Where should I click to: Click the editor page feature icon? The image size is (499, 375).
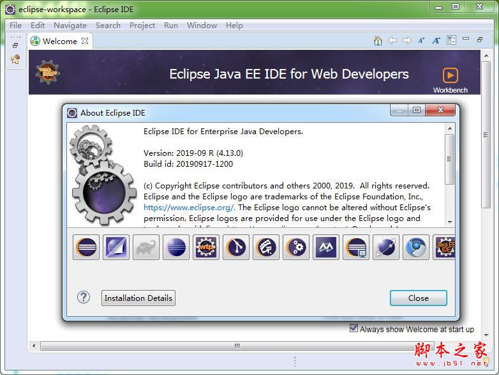pos(116,247)
